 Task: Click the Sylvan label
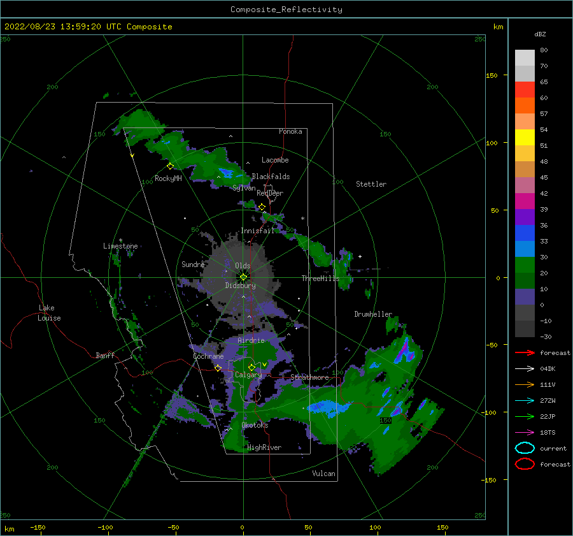coord(244,188)
